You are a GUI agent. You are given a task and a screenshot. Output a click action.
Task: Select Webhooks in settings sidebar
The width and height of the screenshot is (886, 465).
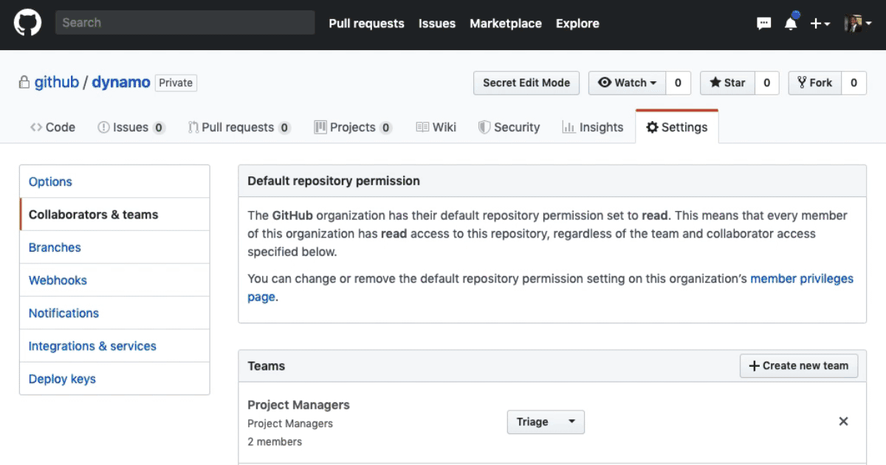click(x=58, y=280)
